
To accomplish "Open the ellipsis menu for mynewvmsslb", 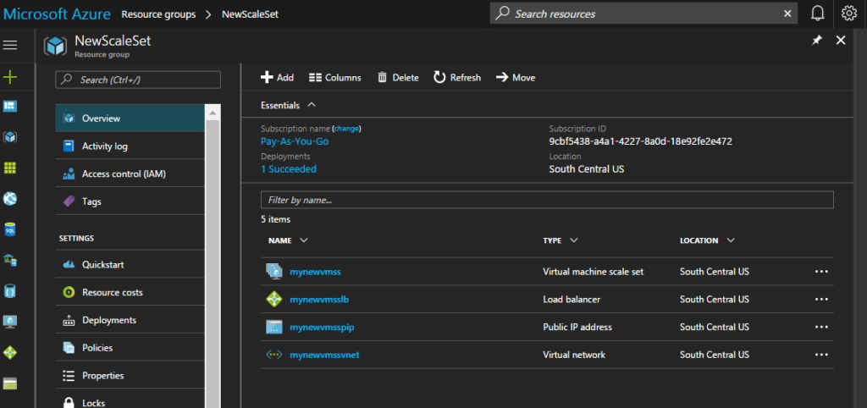I will coord(820,300).
